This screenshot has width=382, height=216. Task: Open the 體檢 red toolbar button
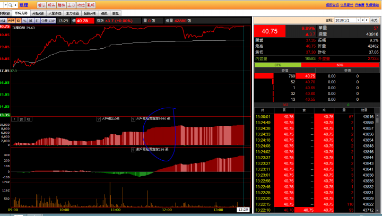(x=61, y=5)
